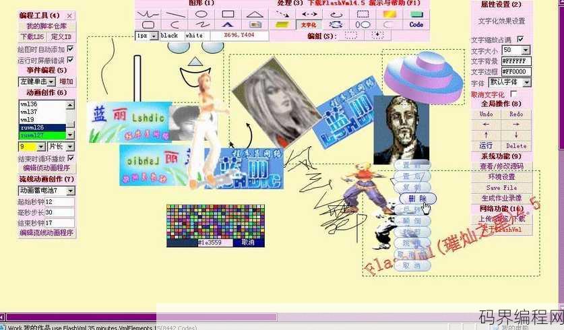Screen dimensions: 564x330
Task: Toggle the 运行时屏蔽错误 checkbox
Action: (71, 59)
